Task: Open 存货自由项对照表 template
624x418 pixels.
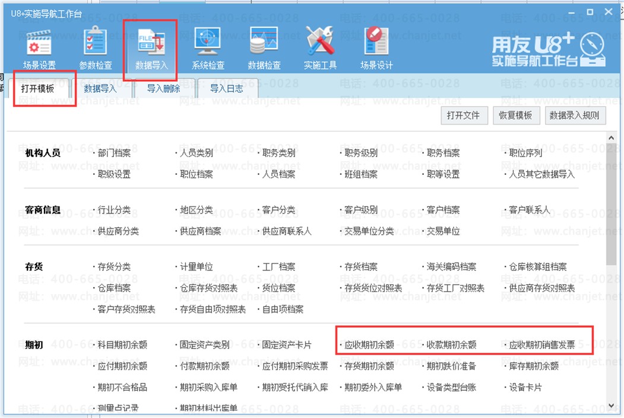Action: pos(213,309)
